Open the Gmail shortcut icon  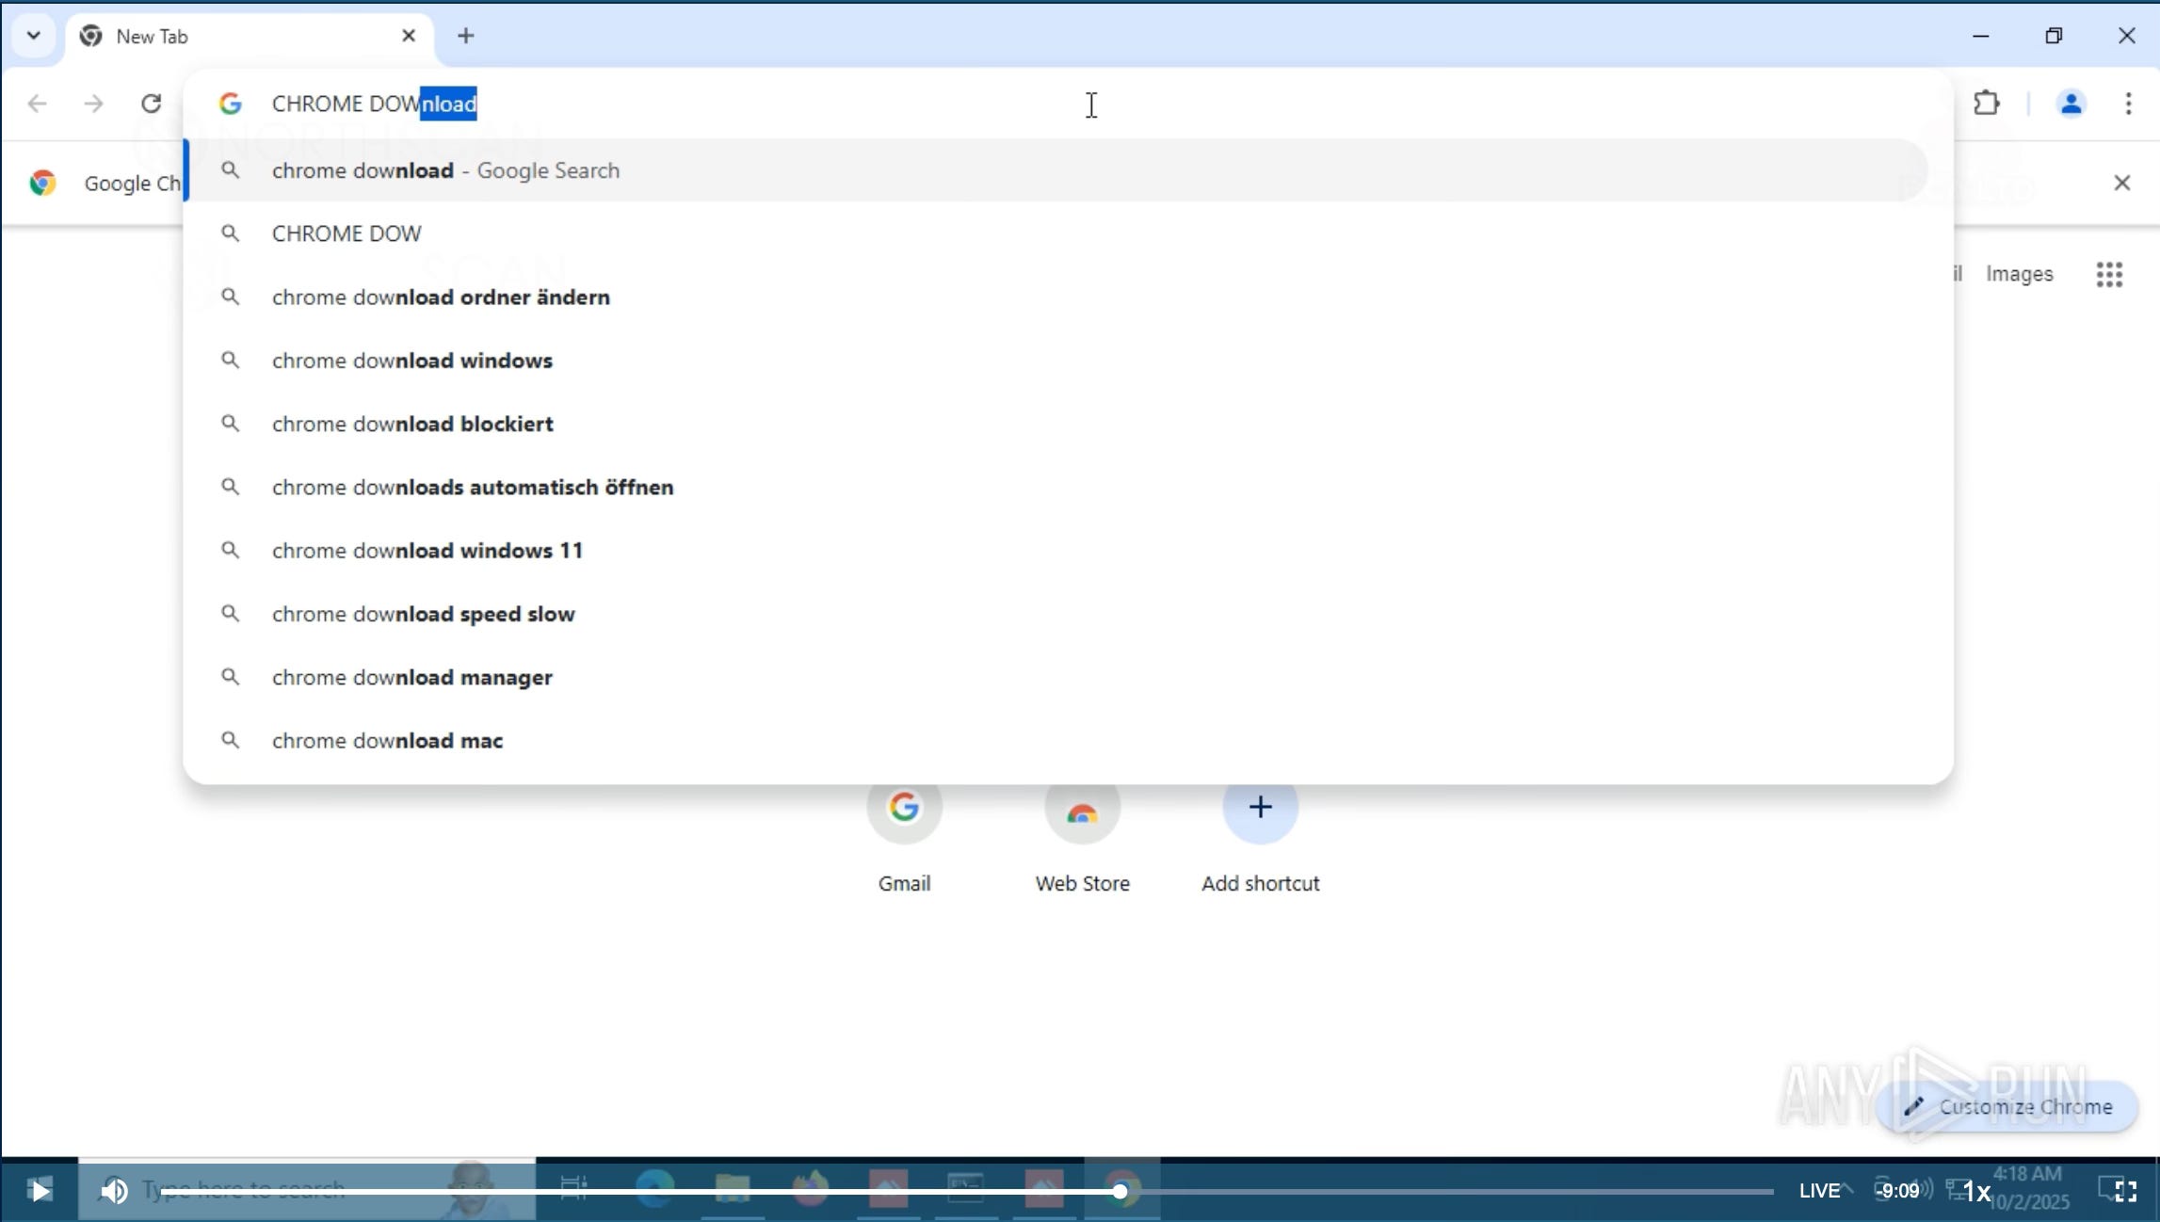904,808
